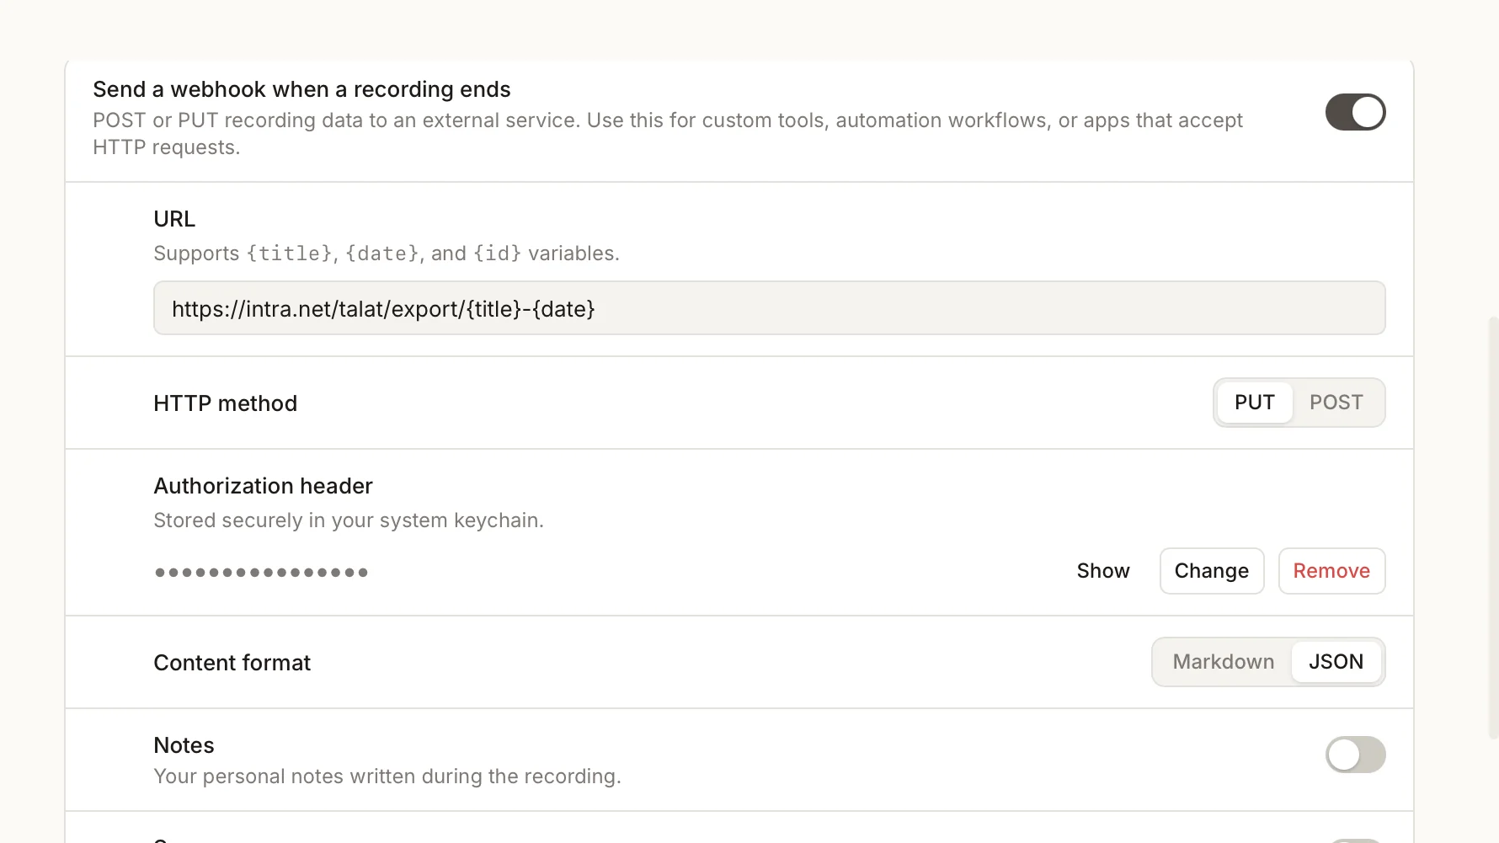Click the 'Authorization header' label
This screenshot has height=843, width=1499.
tap(263, 486)
